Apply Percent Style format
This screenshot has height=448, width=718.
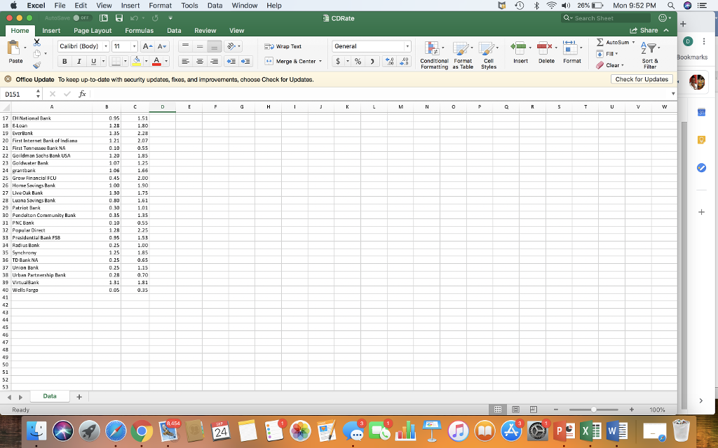[358, 62]
